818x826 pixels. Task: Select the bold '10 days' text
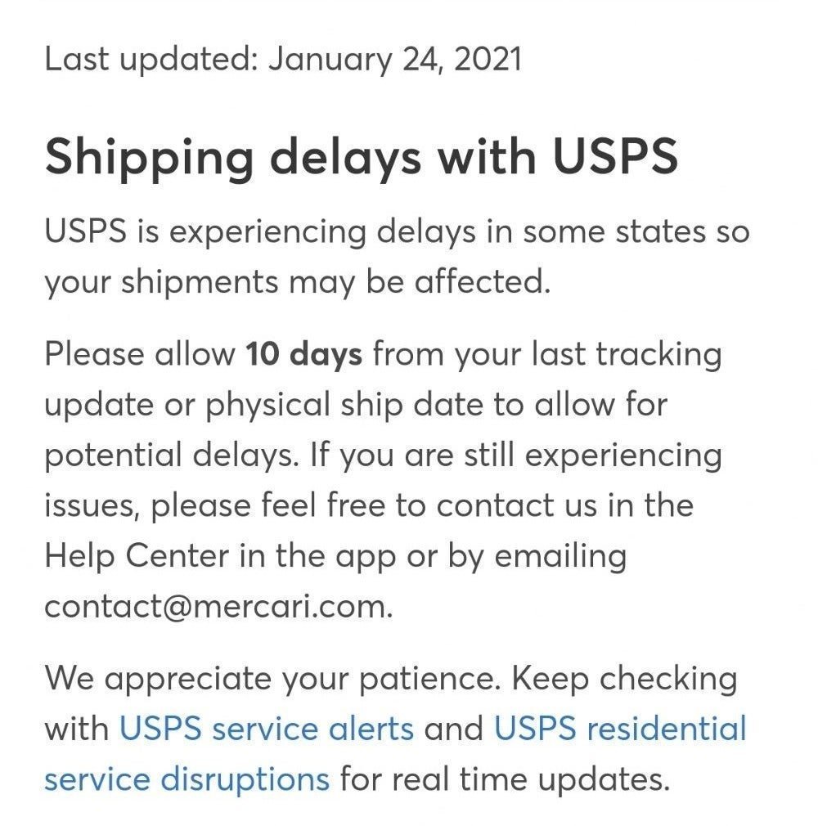click(x=304, y=354)
